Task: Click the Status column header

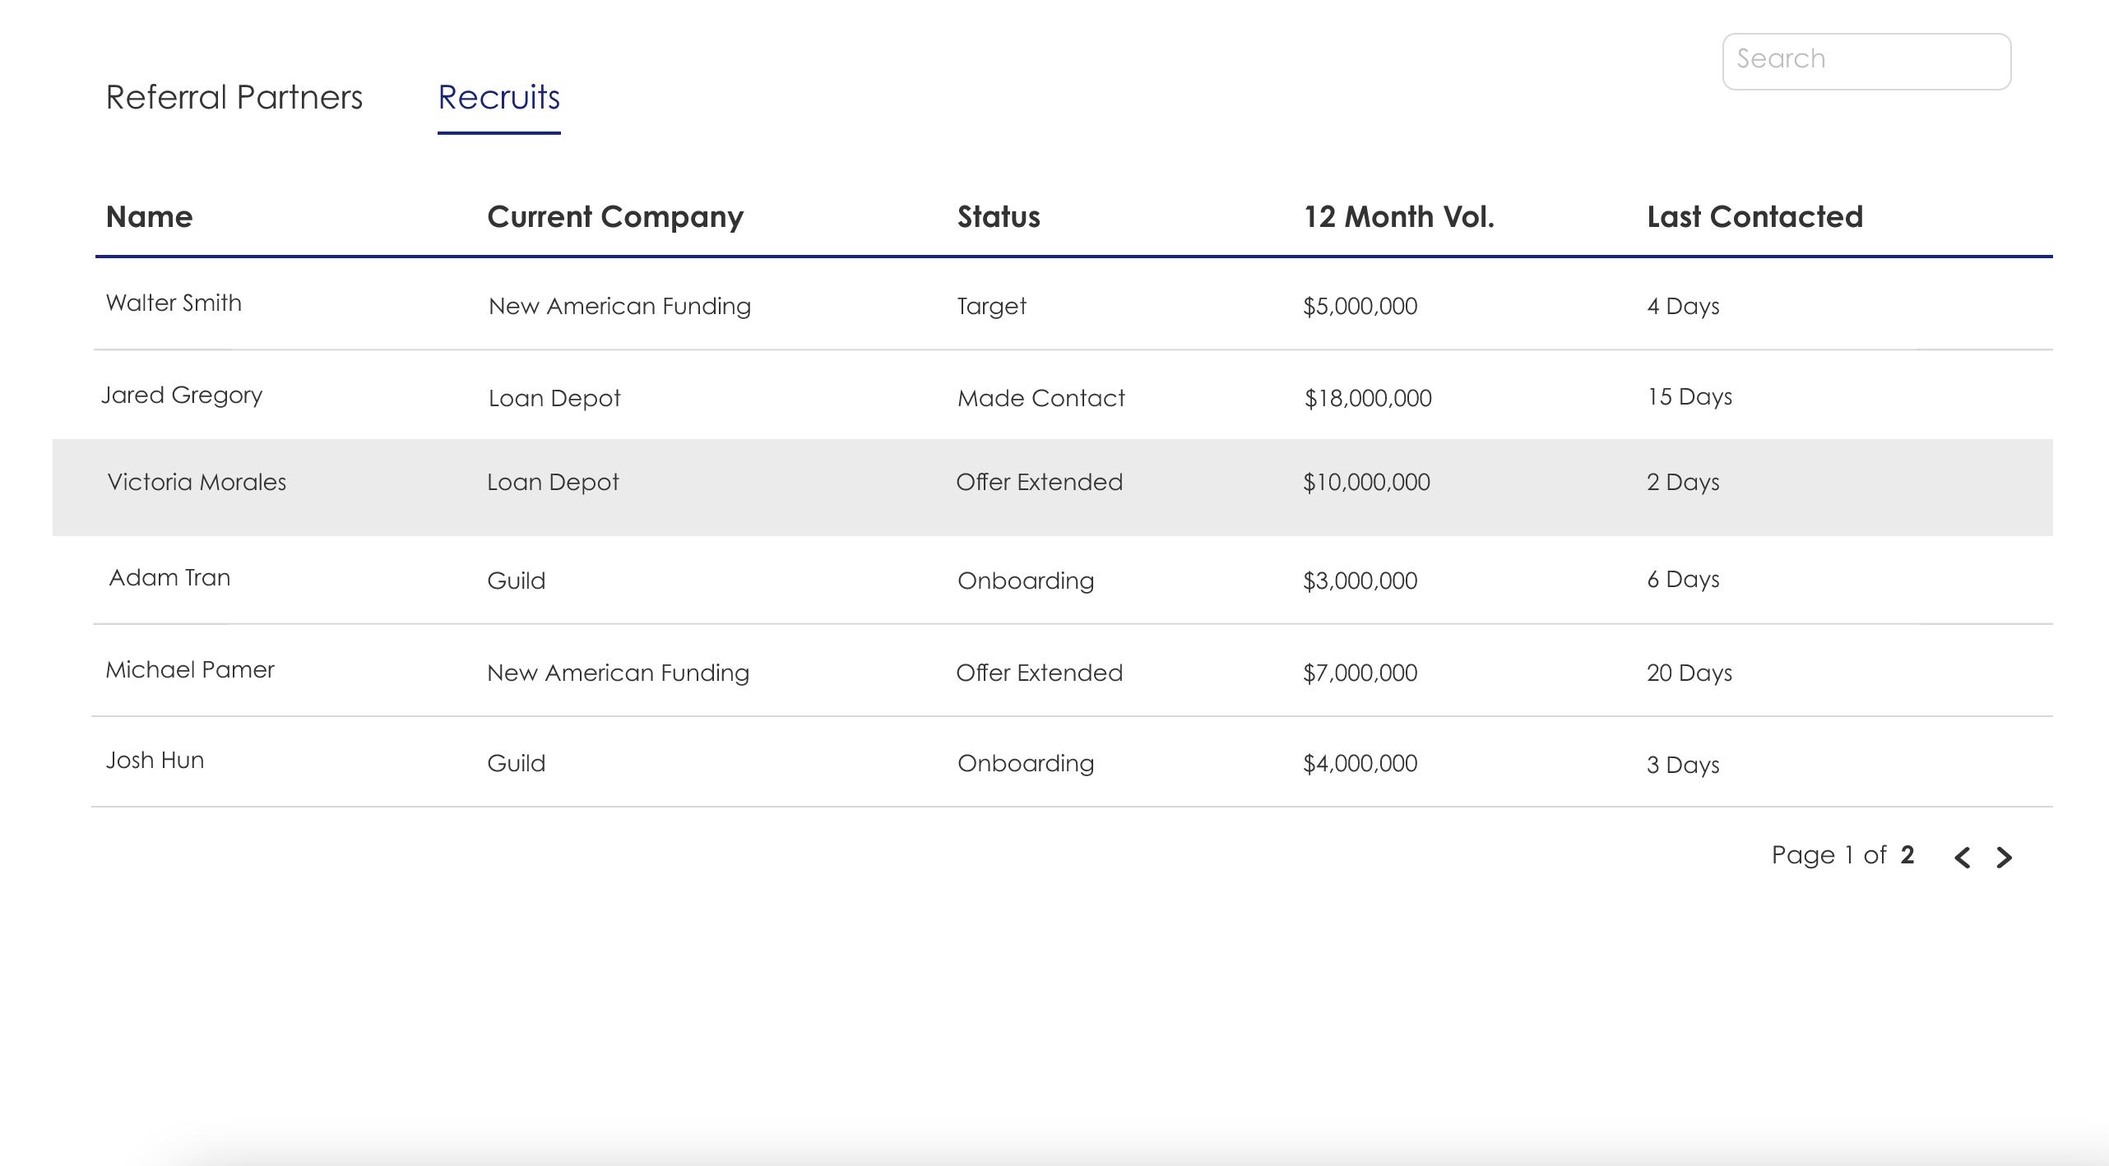Action: [998, 217]
